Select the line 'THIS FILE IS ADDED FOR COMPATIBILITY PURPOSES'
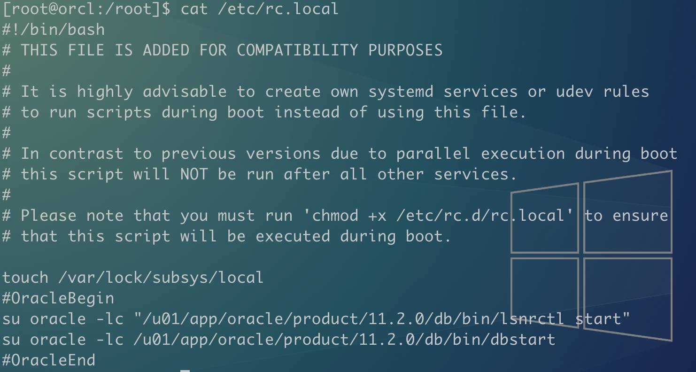Image resolution: width=696 pixels, height=372 pixels. [x=222, y=50]
